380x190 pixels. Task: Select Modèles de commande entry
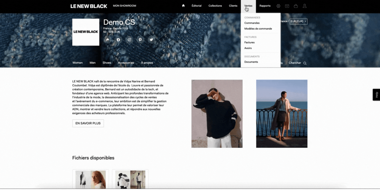(258, 28)
